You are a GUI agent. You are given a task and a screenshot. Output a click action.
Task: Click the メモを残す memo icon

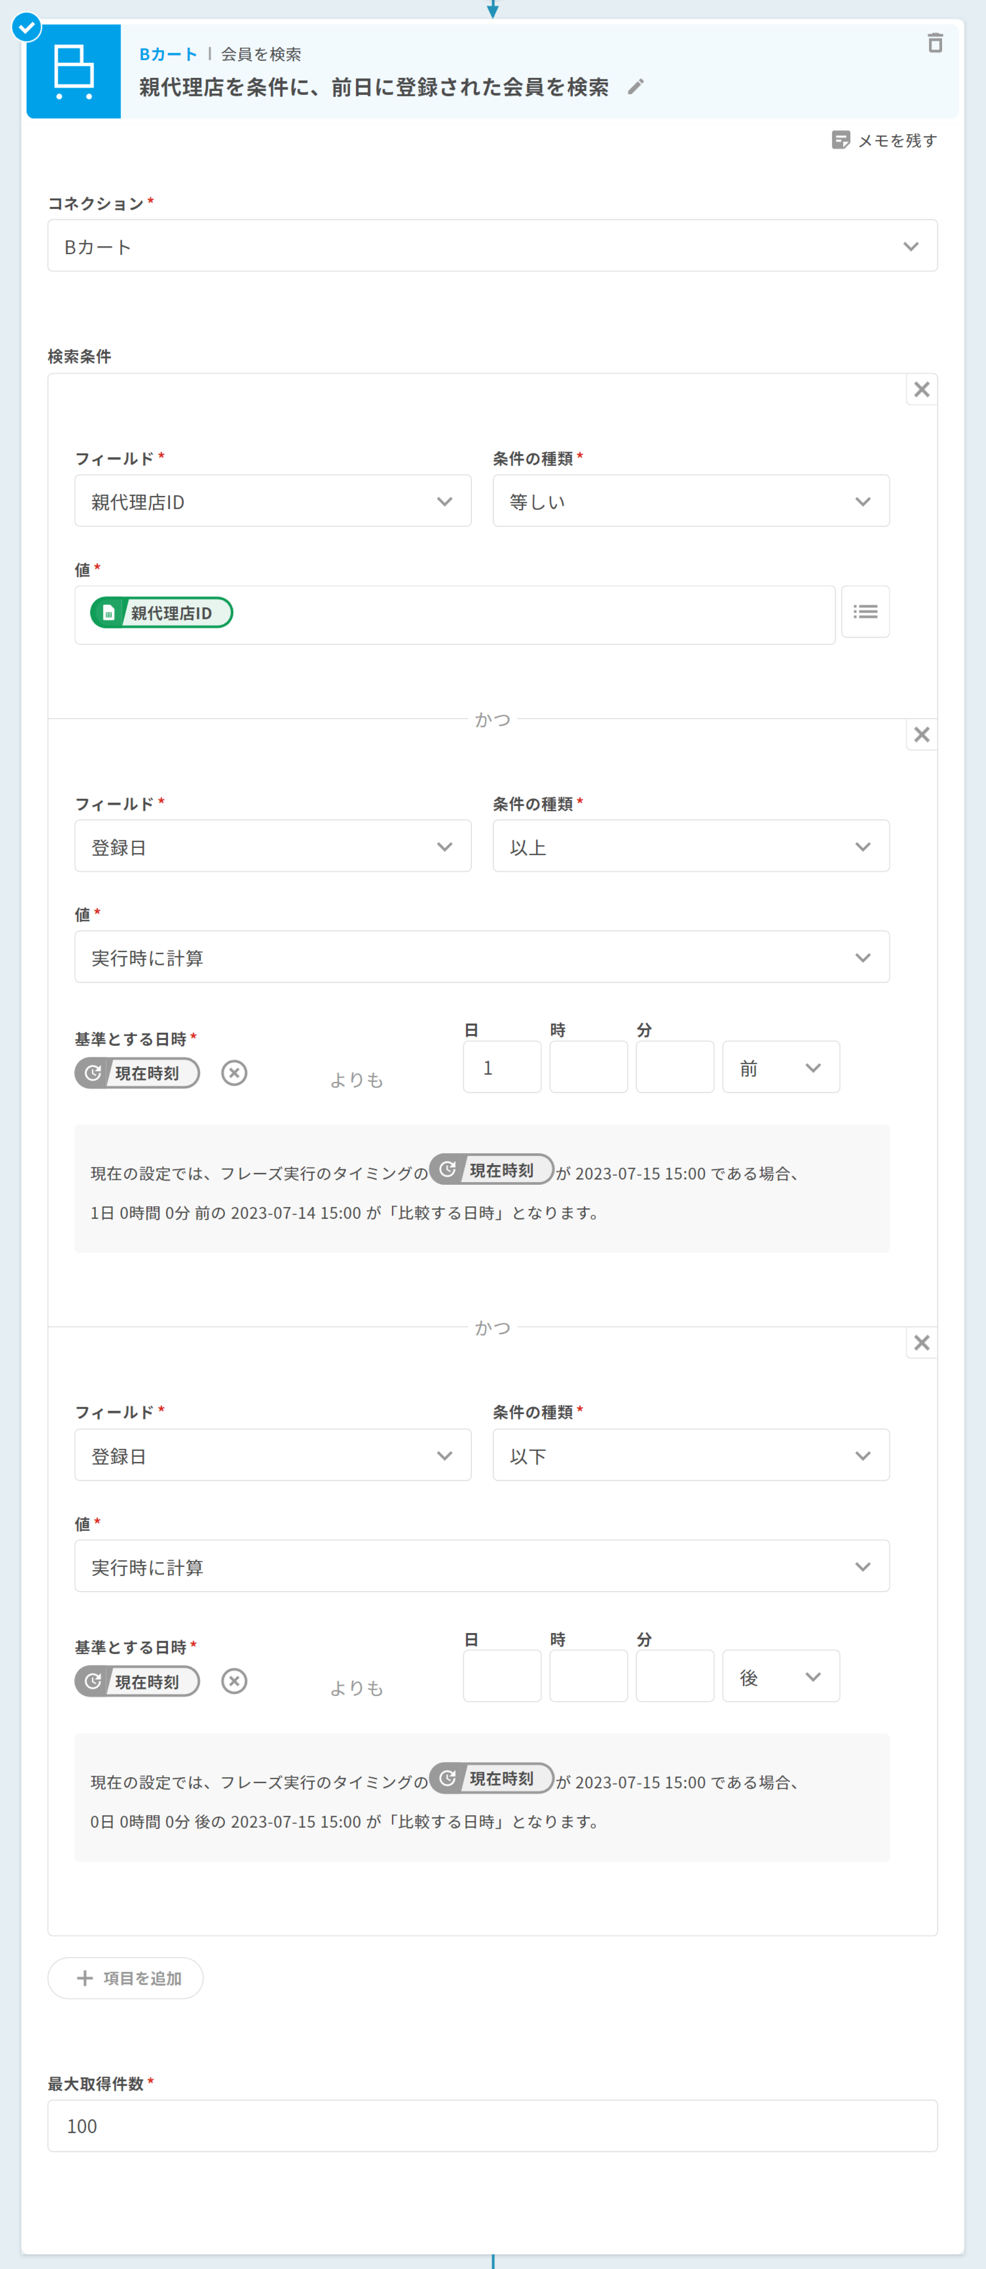841,140
